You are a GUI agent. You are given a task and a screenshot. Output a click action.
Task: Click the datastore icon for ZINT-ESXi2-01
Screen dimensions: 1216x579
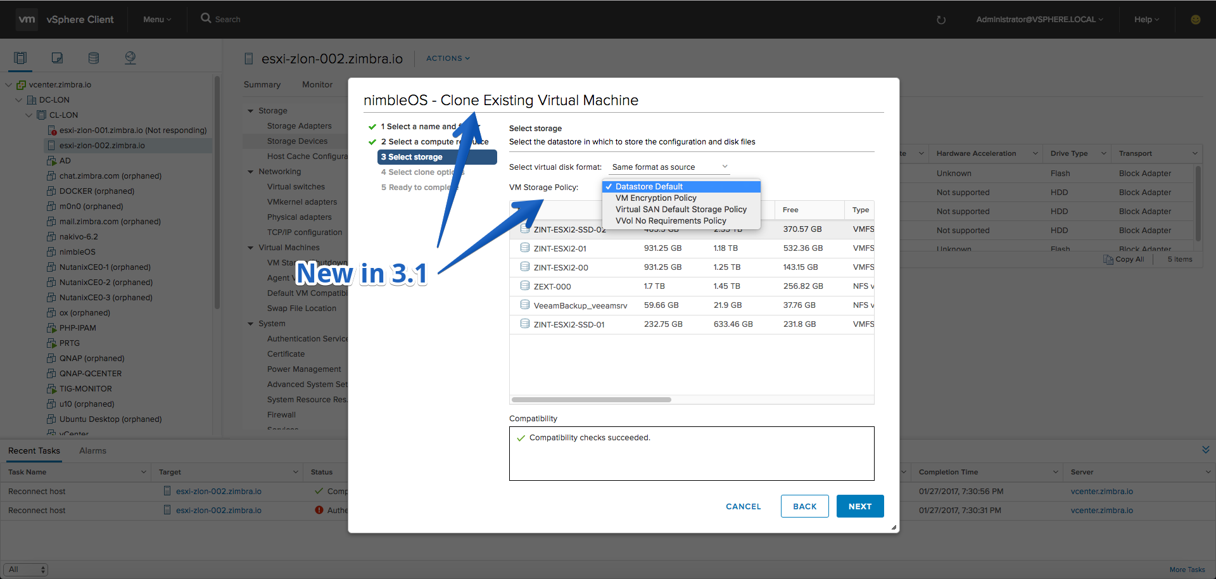(x=525, y=248)
